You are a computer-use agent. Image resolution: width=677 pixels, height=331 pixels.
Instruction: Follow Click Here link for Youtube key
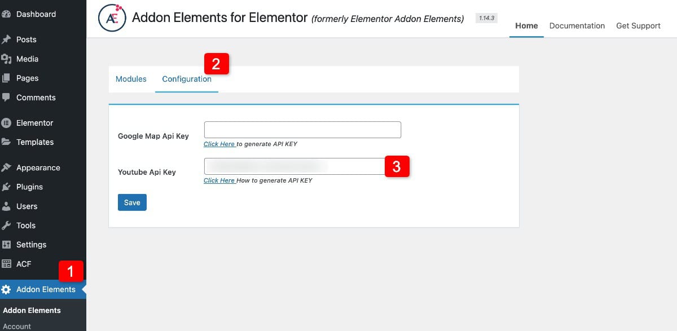click(x=219, y=180)
